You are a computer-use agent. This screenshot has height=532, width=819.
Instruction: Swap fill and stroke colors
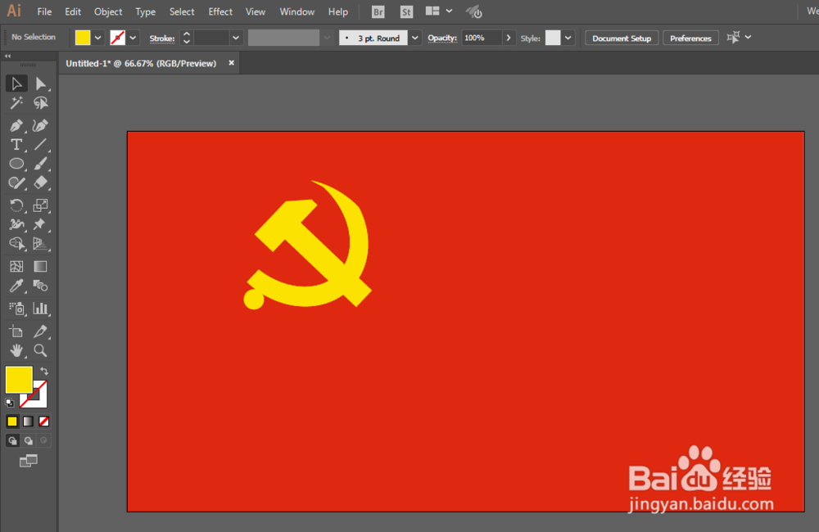(x=44, y=372)
